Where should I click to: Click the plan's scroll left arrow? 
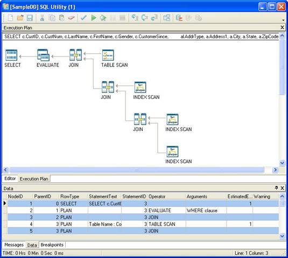pyautogui.click(x=5, y=170)
